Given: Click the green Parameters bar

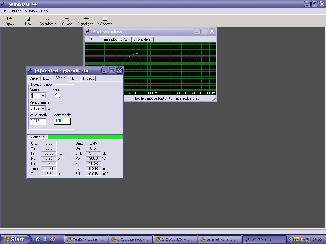Looking at the screenshot, I should (85, 137).
